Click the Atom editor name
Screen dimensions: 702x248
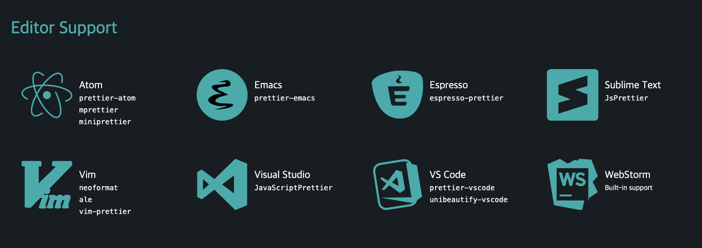click(x=91, y=85)
